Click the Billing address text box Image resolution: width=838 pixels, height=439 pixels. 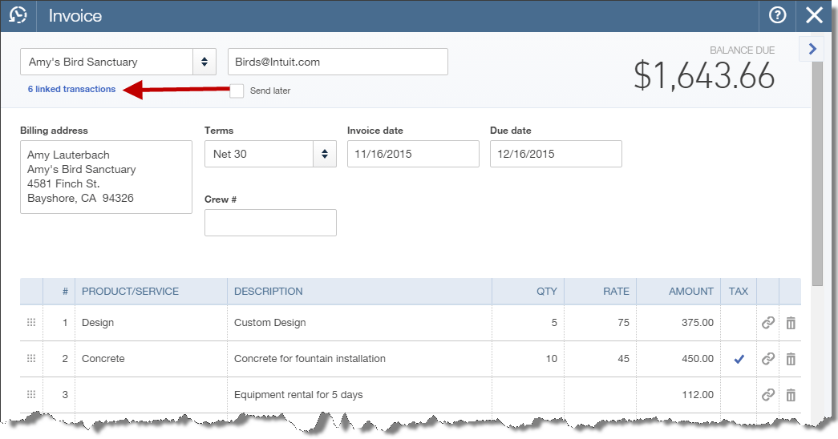[106, 177]
